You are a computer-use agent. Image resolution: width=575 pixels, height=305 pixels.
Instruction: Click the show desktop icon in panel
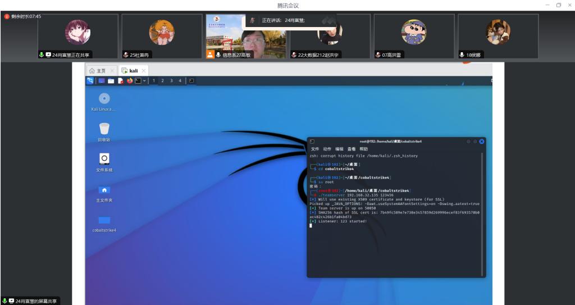pos(102,81)
